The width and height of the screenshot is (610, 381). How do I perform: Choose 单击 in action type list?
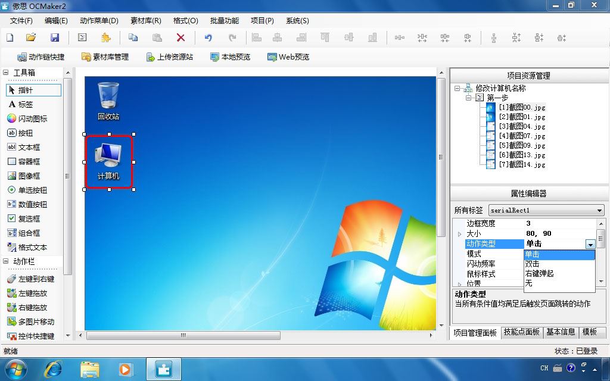pyautogui.click(x=559, y=254)
